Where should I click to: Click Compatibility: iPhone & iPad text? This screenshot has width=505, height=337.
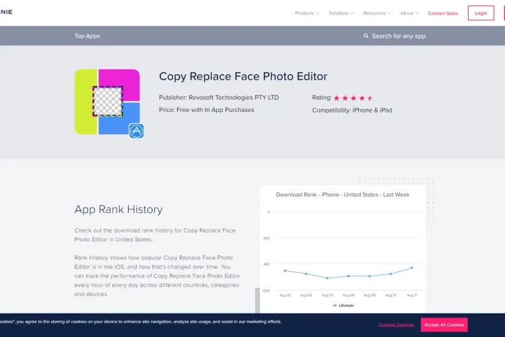click(x=352, y=110)
